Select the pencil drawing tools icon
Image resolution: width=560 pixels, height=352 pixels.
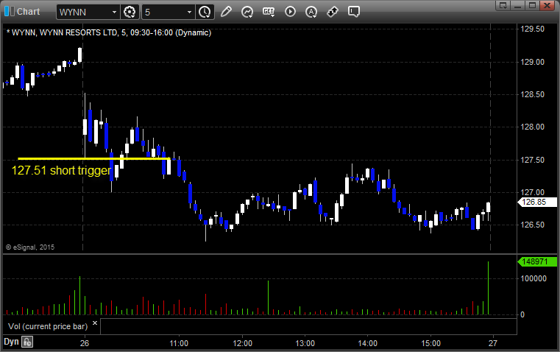[x=226, y=12]
